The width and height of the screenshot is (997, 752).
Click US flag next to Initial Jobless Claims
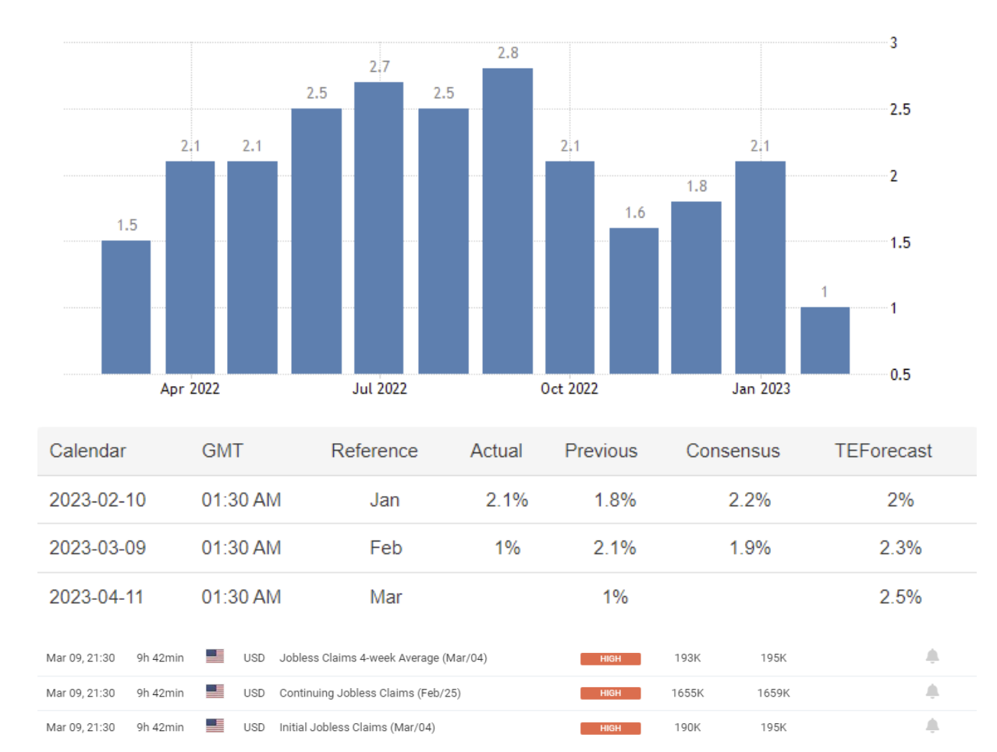215,726
